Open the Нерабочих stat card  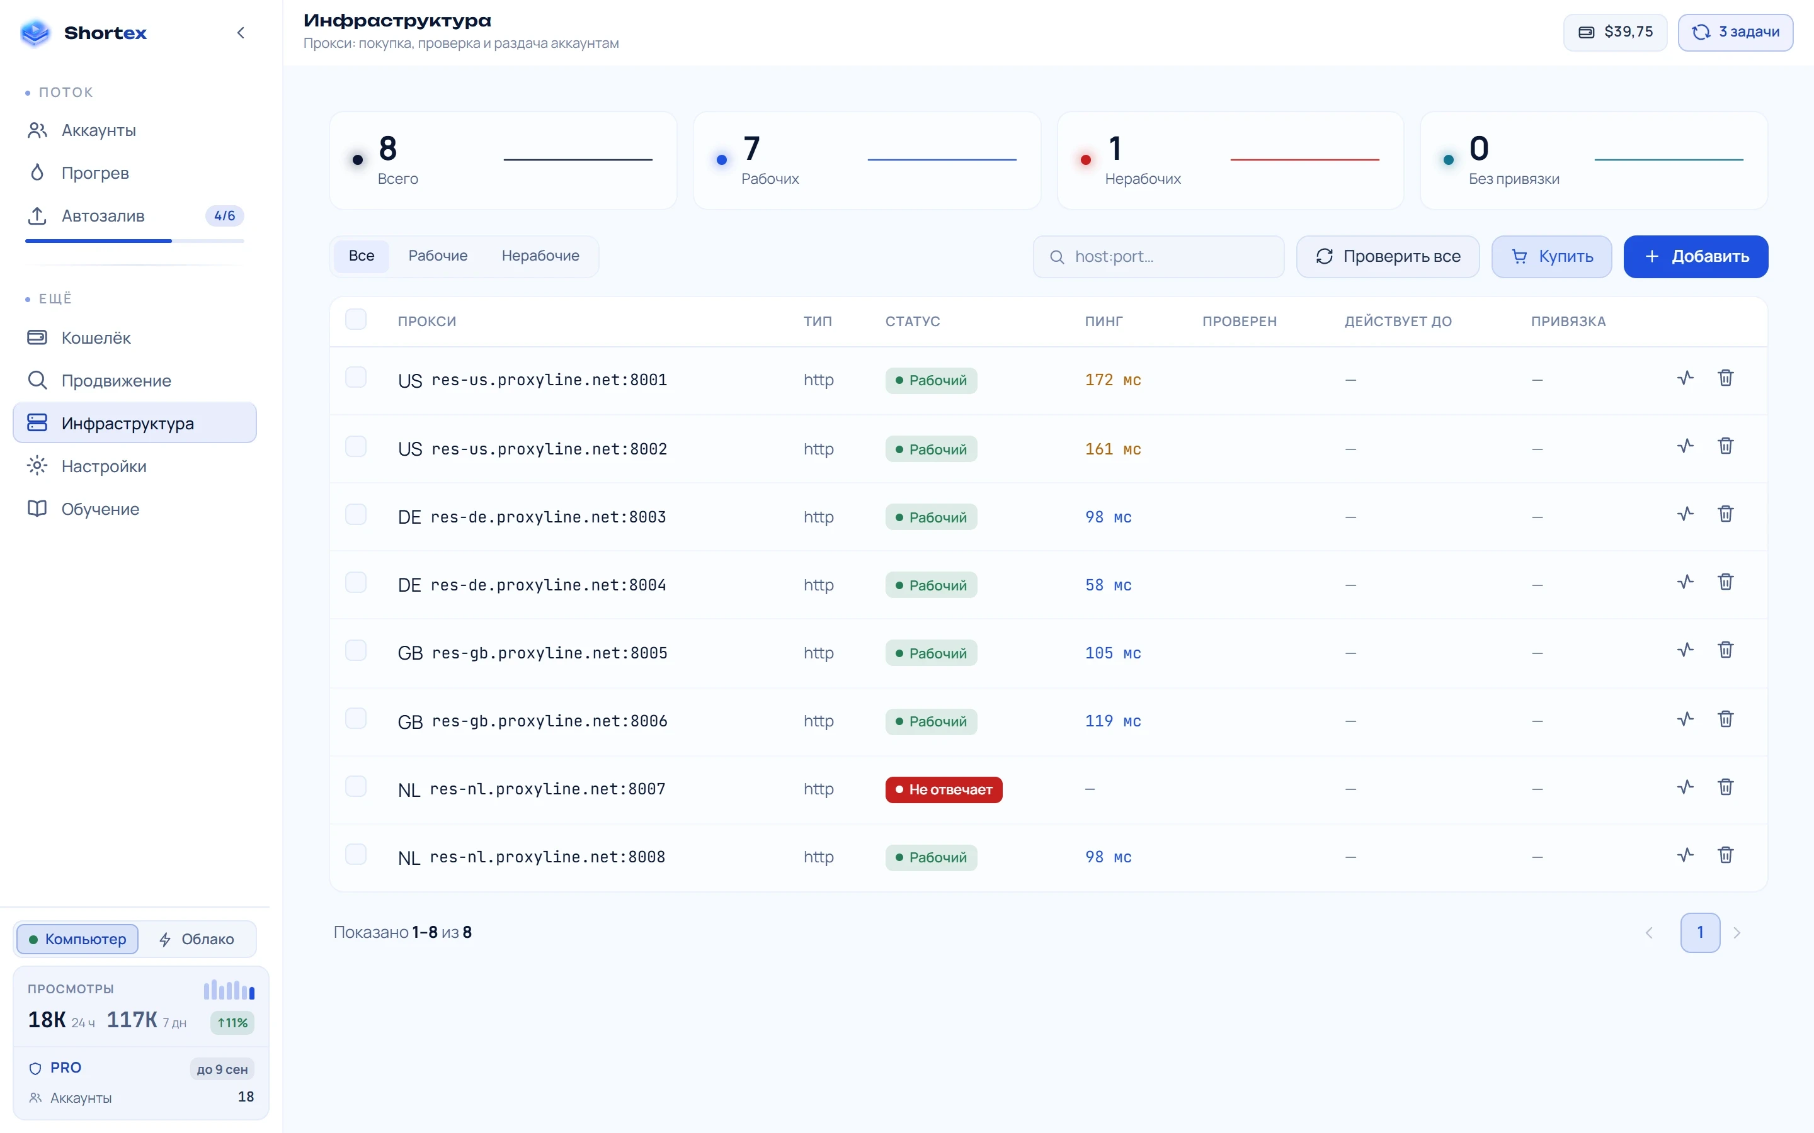point(1230,161)
